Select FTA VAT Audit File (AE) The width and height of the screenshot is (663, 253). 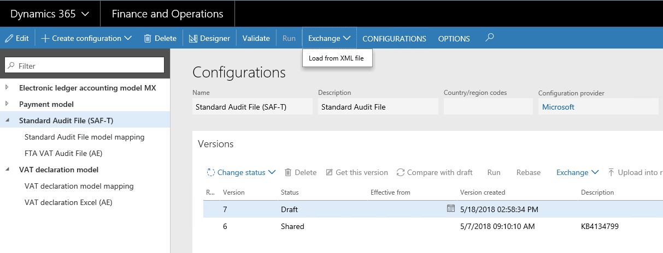click(63, 153)
